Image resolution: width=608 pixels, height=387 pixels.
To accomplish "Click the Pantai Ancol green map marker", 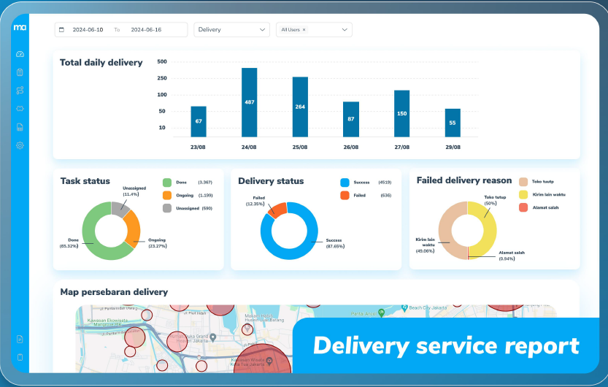I will tap(382, 313).
